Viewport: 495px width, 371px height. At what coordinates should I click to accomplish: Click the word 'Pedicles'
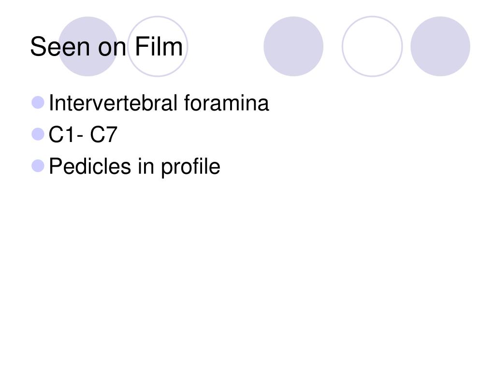pyautogui.click(x=89, y=166)
